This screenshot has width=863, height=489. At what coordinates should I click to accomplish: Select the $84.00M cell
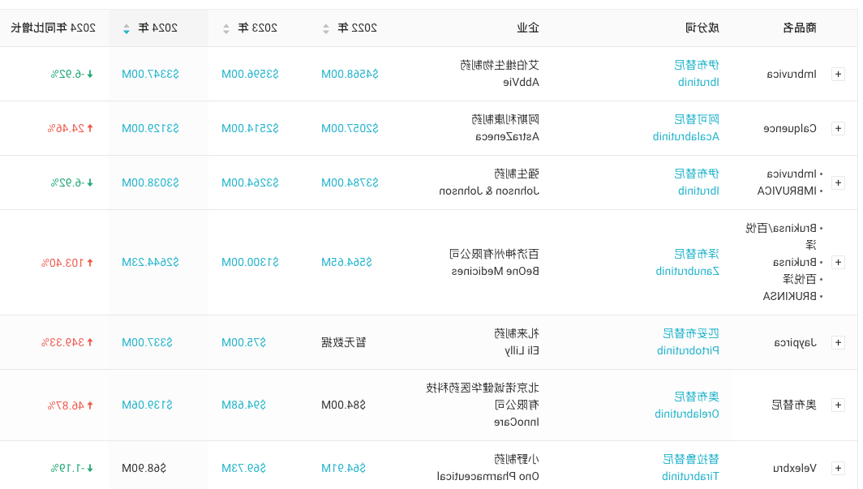coord(343,405)
